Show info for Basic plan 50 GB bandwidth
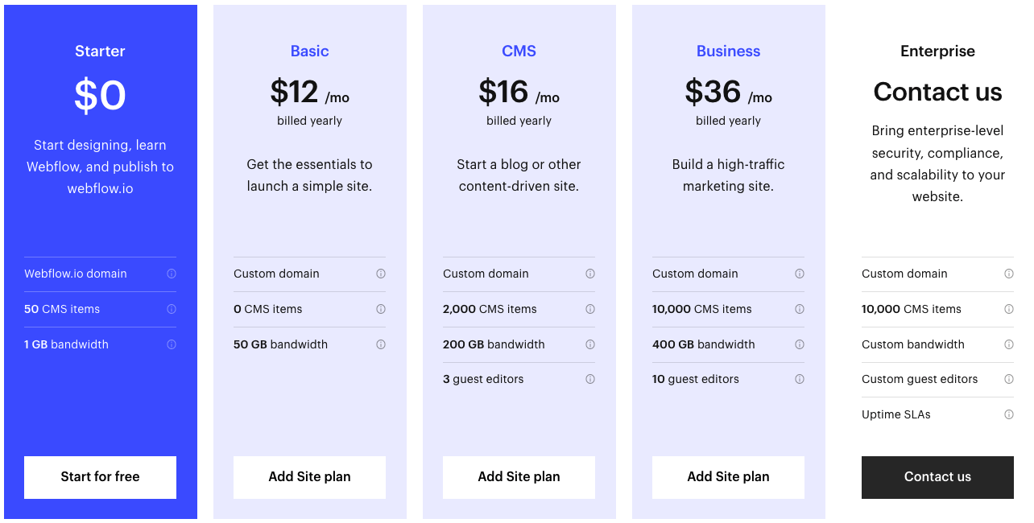The height and width of the screenshot is (523, 1034). pyautogui.click(x=381, y=344)
